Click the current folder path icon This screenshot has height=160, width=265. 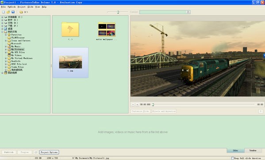[21, 12]
